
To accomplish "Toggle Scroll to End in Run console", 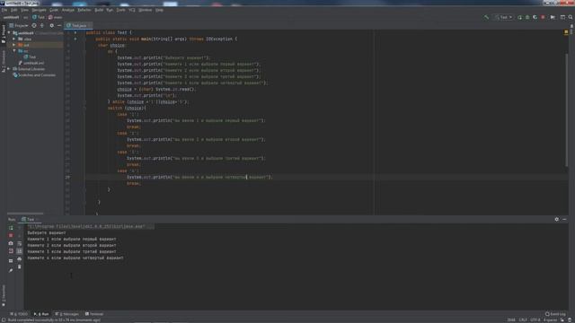I will [x=20, y=251].
